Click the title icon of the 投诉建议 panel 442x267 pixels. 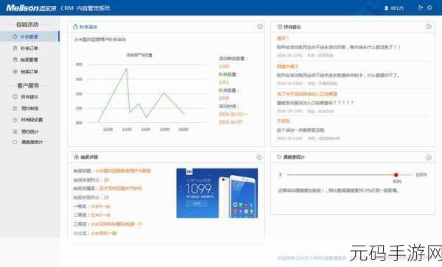[x=280, y=27]
